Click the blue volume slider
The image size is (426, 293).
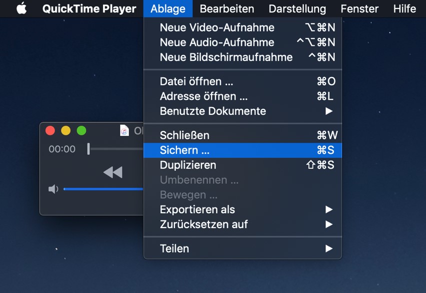(102, 189)
